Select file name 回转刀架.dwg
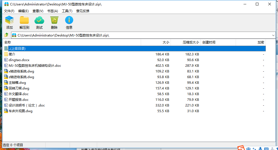The width and height of the screenshot is (278, 150). (x=19, y=88)
